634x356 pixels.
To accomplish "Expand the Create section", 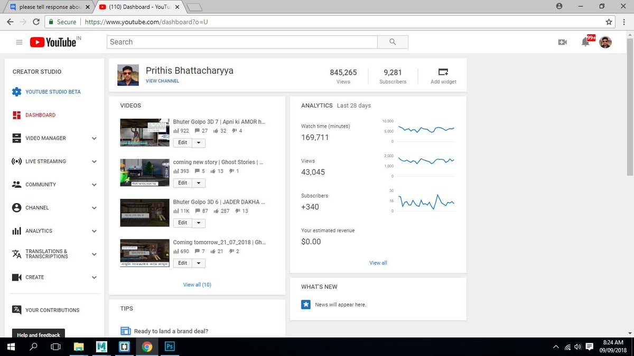I will (x=94, y=277).
